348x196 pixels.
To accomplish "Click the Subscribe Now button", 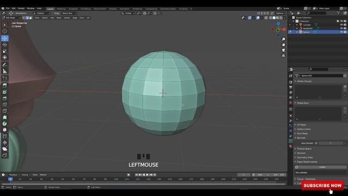I will click(x=322, y=186).
